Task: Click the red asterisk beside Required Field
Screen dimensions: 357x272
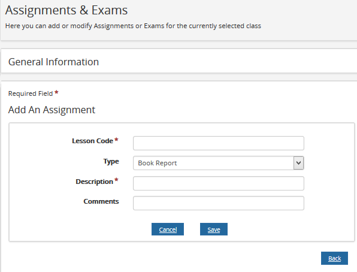Action: click(x=56, y=92)
